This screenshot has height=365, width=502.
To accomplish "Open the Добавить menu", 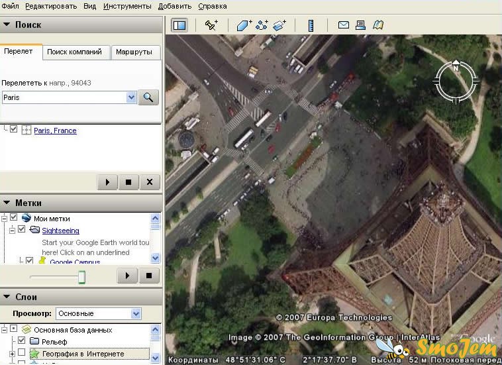I will (x=175, y=6).
